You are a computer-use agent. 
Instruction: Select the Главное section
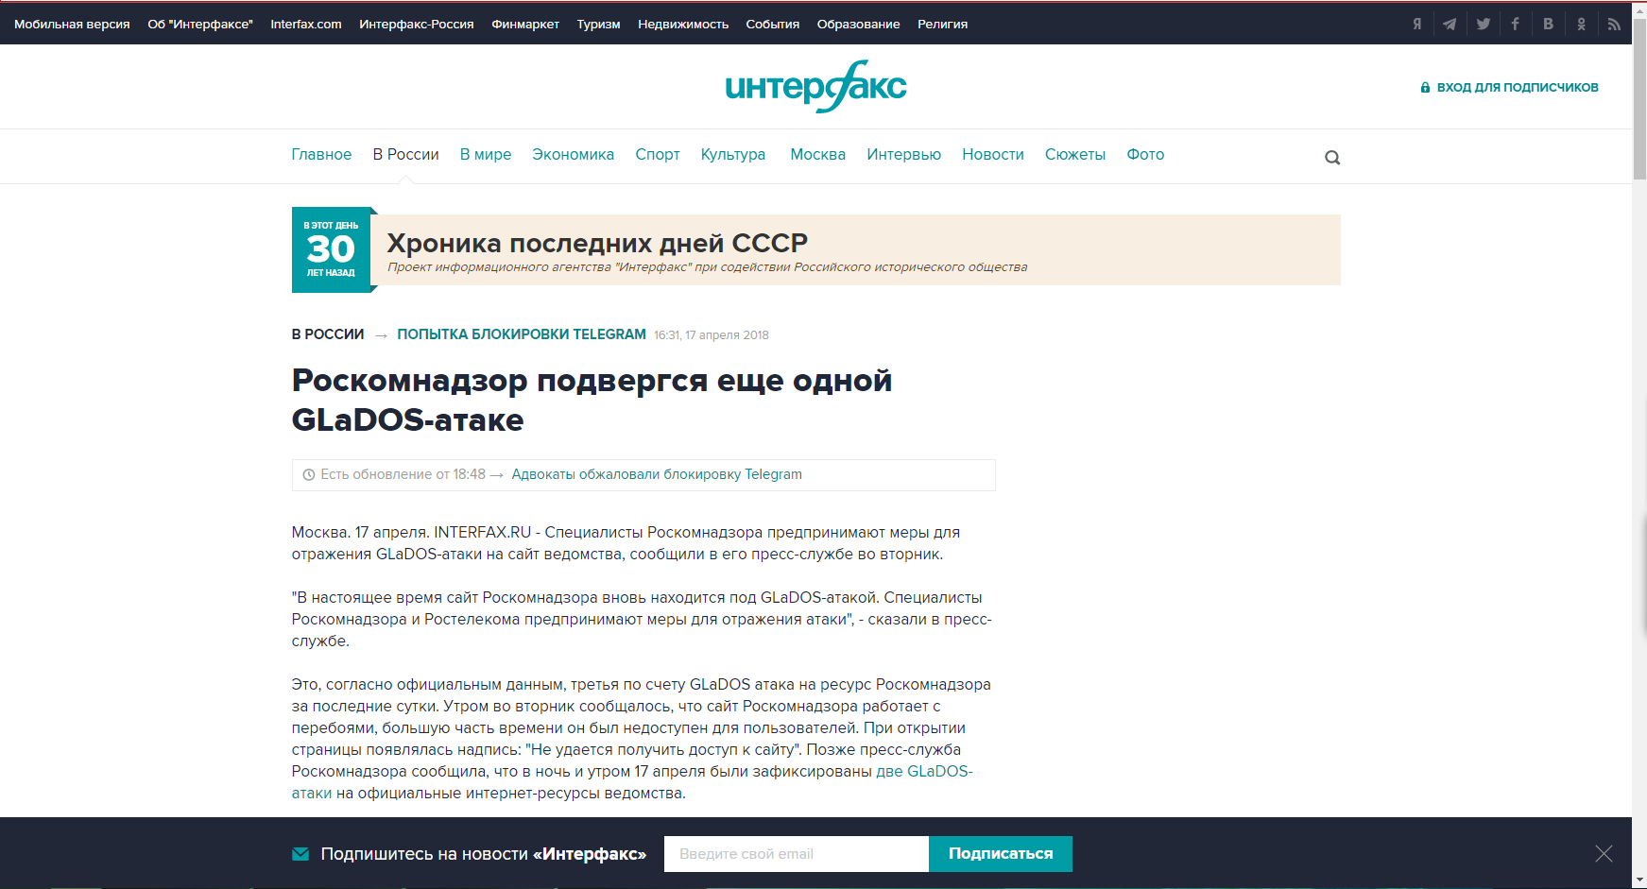pyautogui.click(x=321, y=154)
